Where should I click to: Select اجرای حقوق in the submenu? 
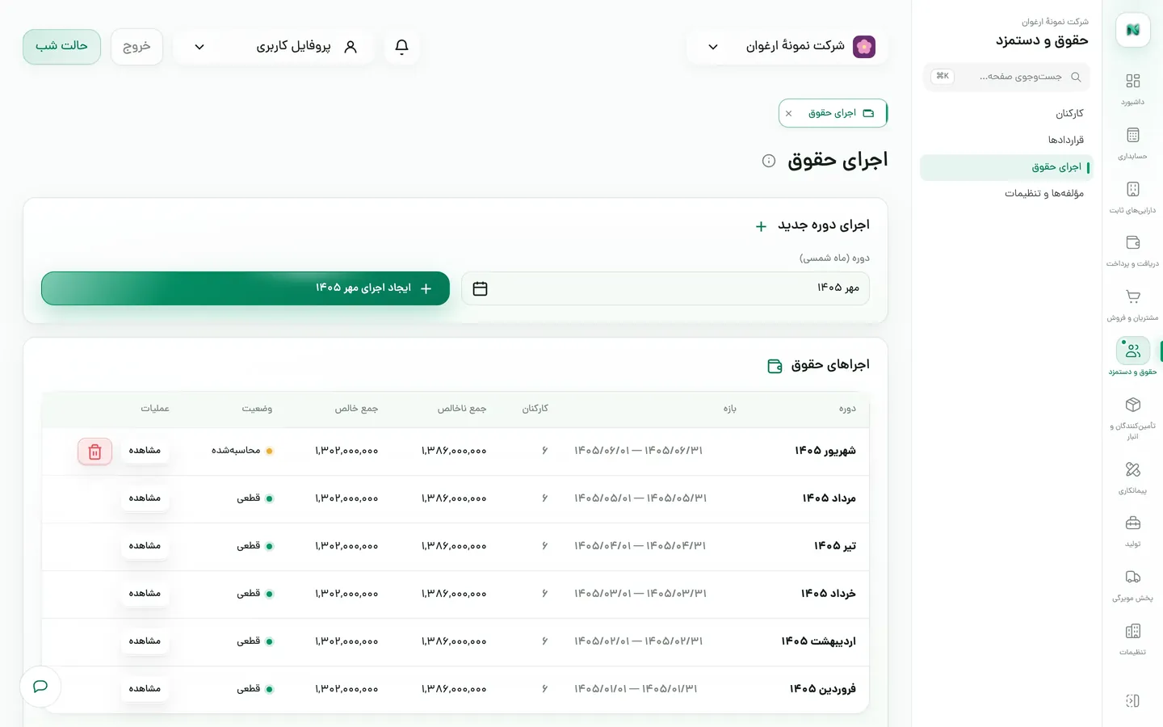tap(1006, 167)
